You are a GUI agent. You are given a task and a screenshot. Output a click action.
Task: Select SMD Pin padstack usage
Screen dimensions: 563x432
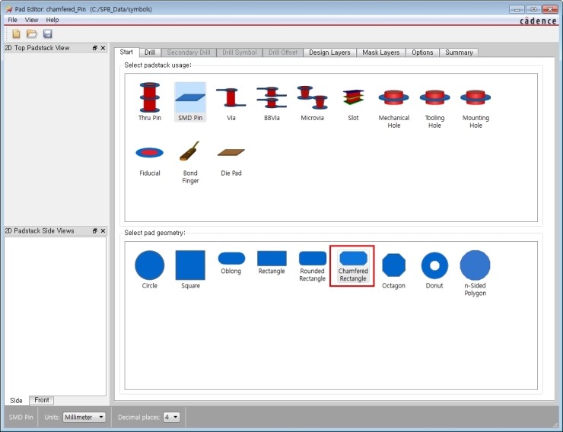pyautogui.click(x=190, y=102)
